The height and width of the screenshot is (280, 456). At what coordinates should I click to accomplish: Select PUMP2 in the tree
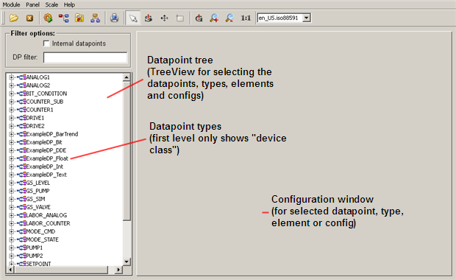click(35, 256)
